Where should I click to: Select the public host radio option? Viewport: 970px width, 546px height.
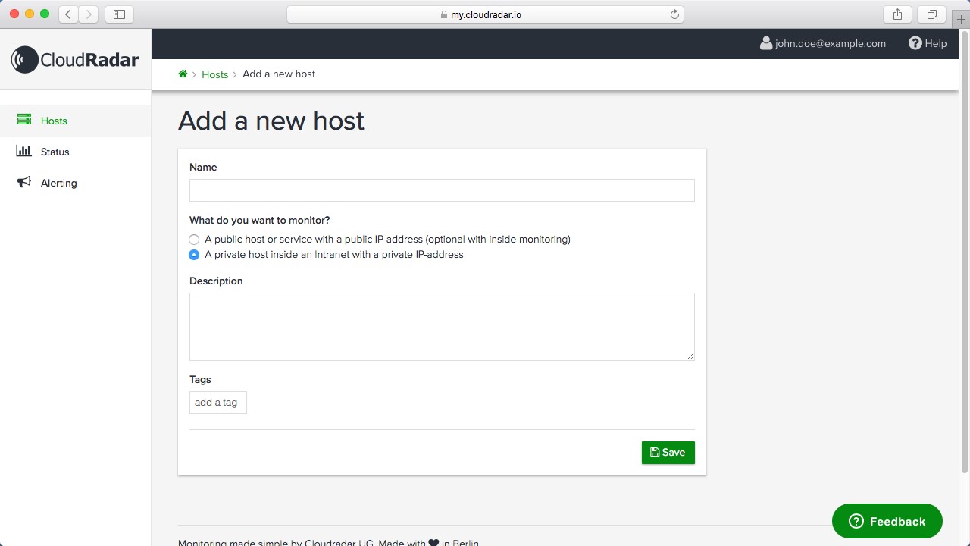(194, 240)
